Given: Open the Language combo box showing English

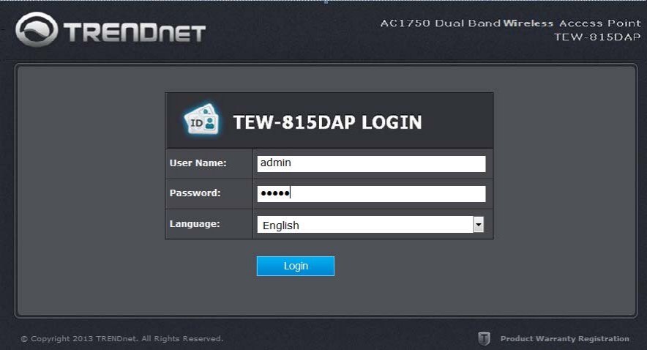Looking at the screenshot, I should tap(370, 225).
